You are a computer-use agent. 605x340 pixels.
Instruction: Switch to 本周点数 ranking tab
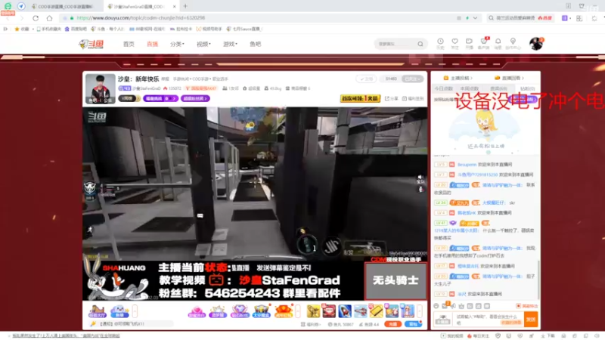[x=470, y=88]
